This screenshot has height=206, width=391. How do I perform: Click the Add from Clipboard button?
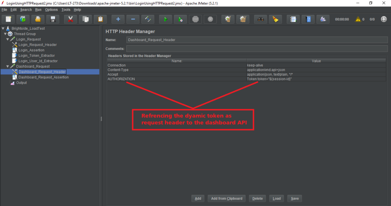point(226,198)
